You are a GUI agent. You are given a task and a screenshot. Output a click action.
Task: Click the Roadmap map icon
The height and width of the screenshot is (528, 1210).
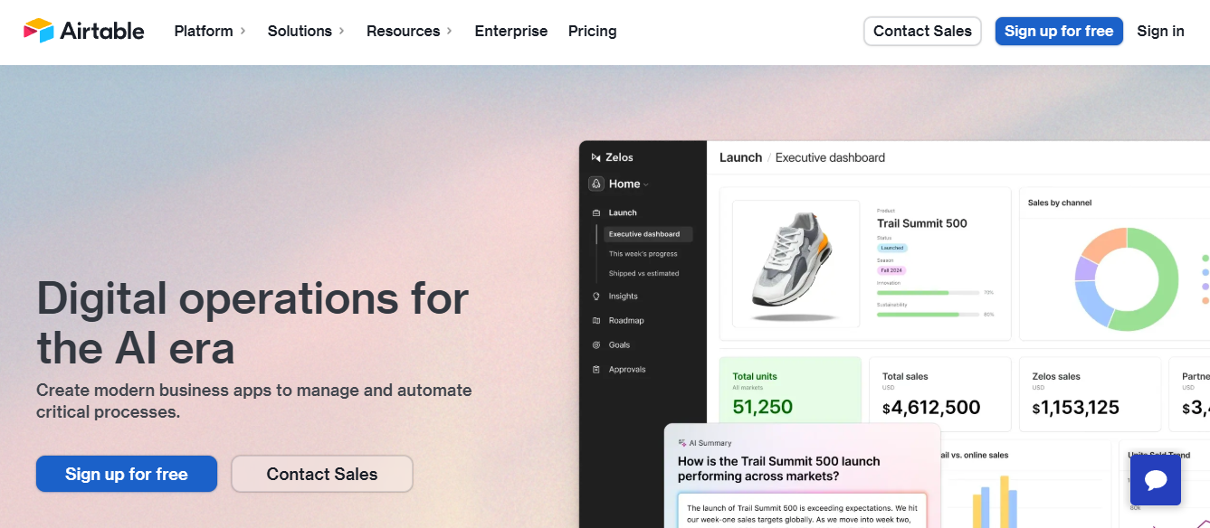596,321
